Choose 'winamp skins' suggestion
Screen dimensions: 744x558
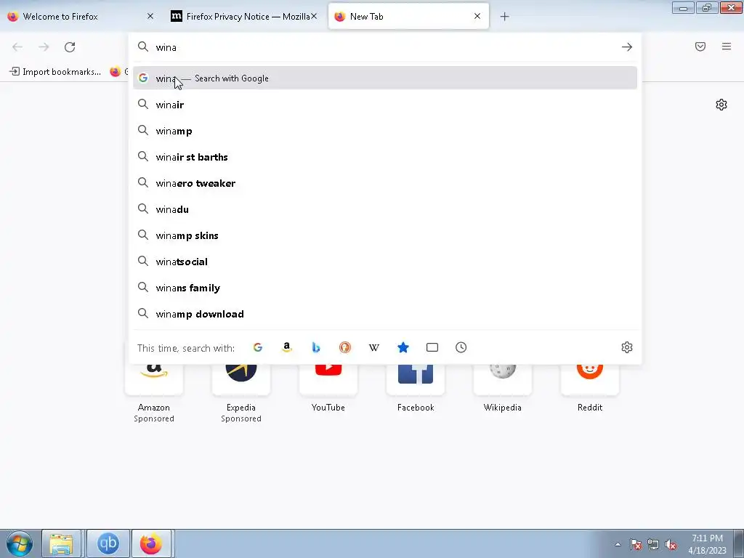[x=385, y=235]
